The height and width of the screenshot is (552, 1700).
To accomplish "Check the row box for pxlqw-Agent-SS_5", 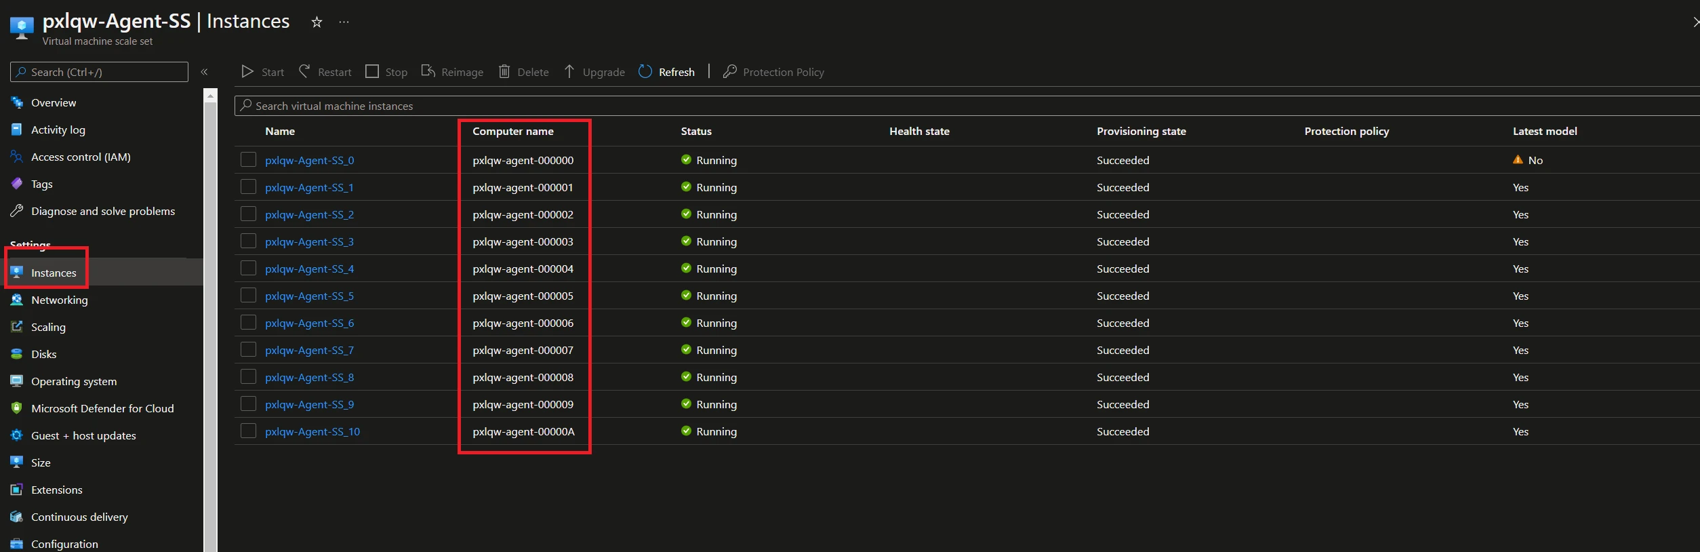I will (249, 295).
